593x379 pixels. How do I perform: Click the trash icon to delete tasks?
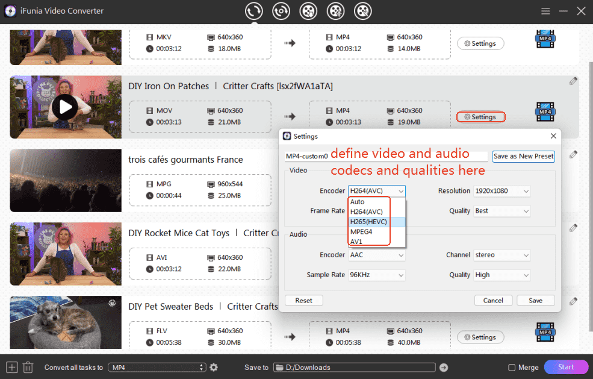(28, 367)
